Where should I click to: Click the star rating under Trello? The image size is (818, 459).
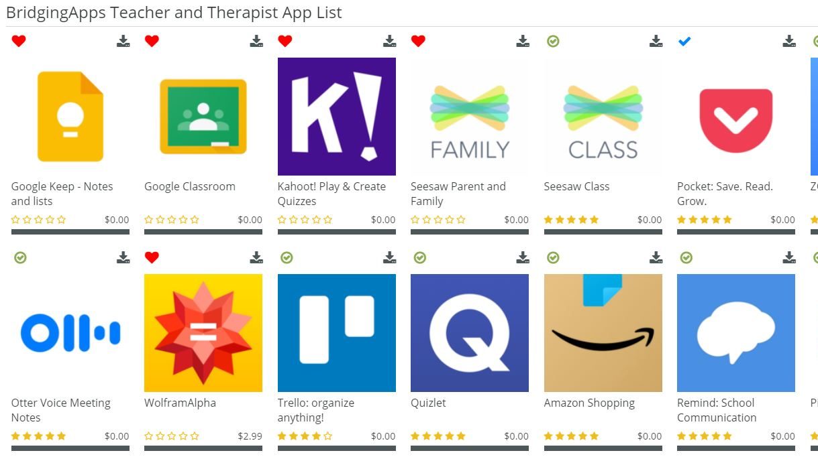click(305, 436)
